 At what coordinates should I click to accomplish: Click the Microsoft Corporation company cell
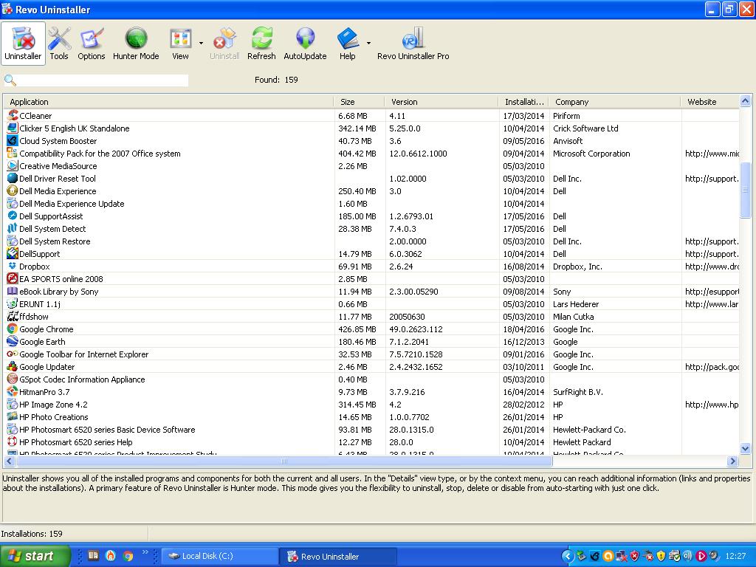point(591,154)
